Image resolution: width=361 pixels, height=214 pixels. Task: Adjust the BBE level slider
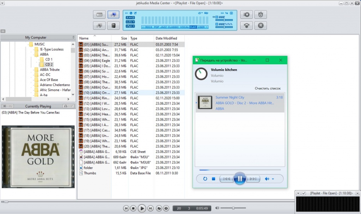pyautogui.click(x=224, y=20)
